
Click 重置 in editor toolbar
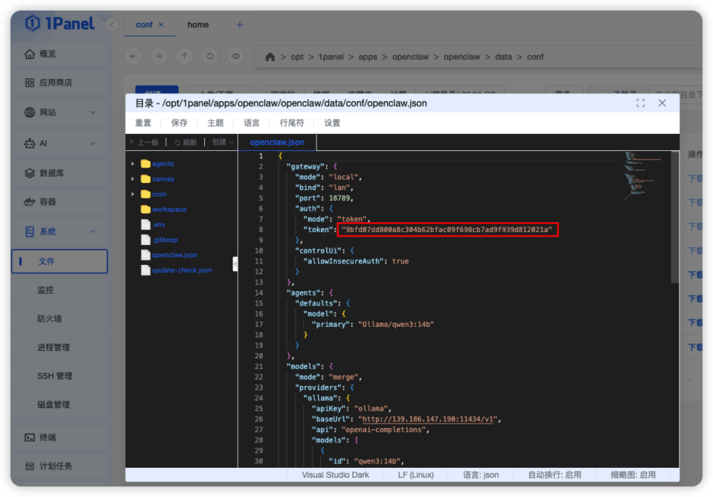coord(143,123)
